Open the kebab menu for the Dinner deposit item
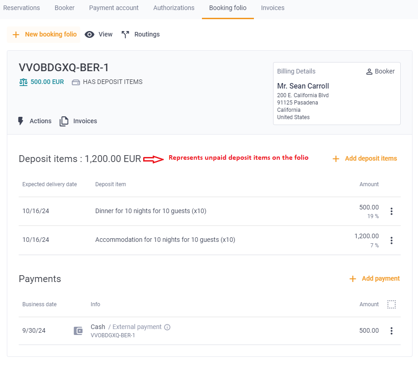This screenshot has width=418, height=366. click(x=391, y=211)
